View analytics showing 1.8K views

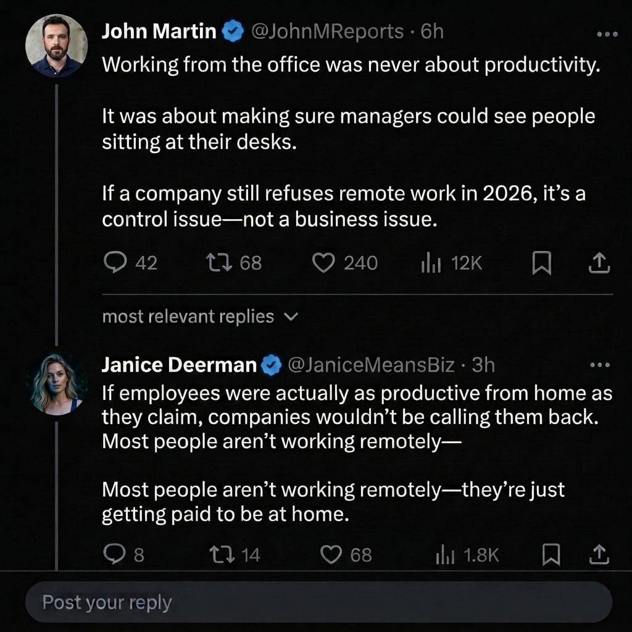[x=468, y=555]
